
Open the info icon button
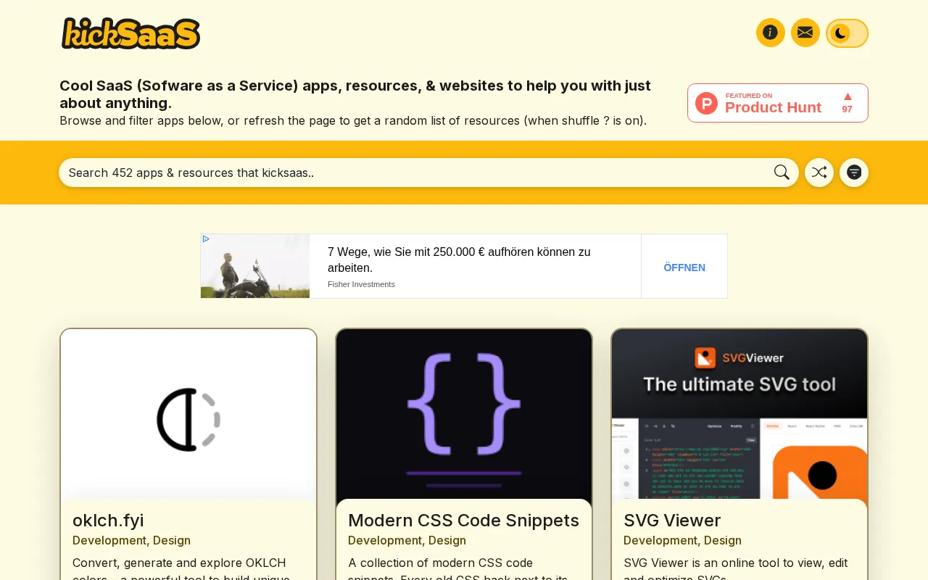point(770,33)
